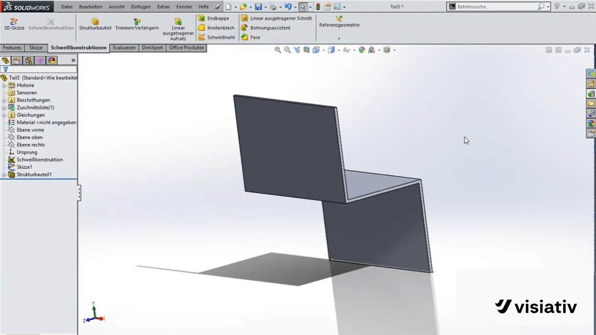Expand the Historie tree node
The image size is (596, 335).
4,85
